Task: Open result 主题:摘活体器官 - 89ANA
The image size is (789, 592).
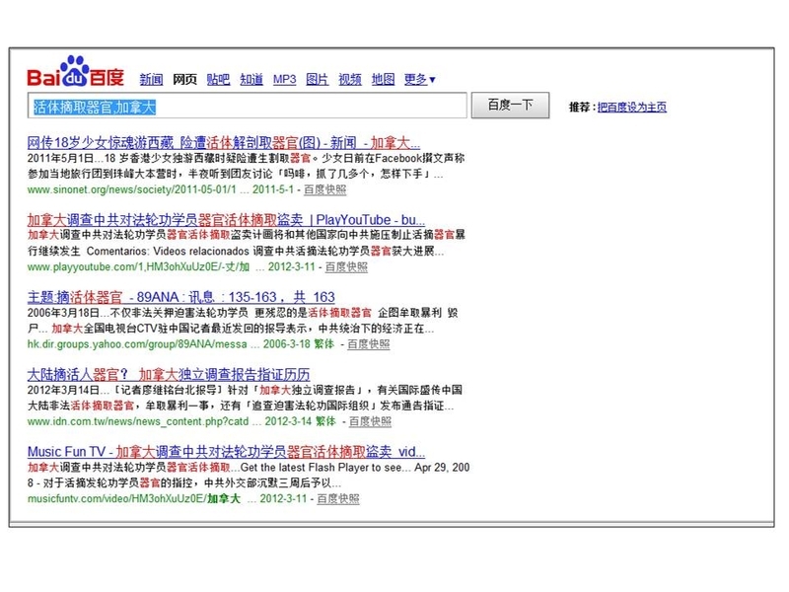Action: tap(181, 297)
